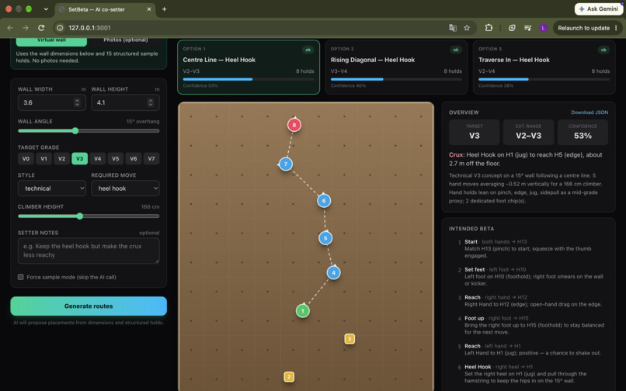Select target grade V1
The width and height of the screenshot is (626, 391).
[x=43, y=158]
